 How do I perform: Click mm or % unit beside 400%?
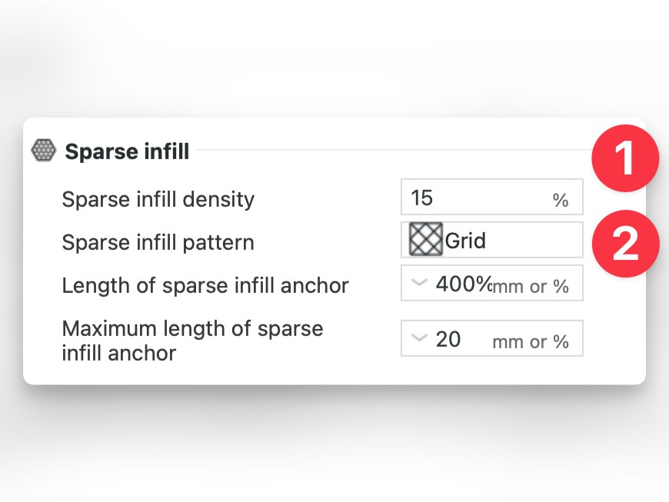coord(531,287)
